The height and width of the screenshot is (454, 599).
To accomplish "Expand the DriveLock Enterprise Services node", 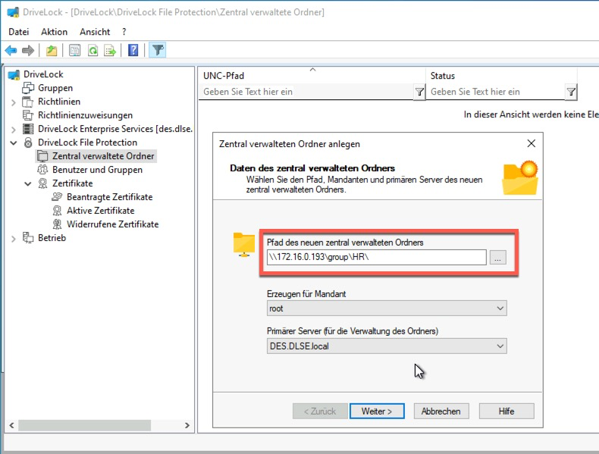I will (x=14, y=130).
